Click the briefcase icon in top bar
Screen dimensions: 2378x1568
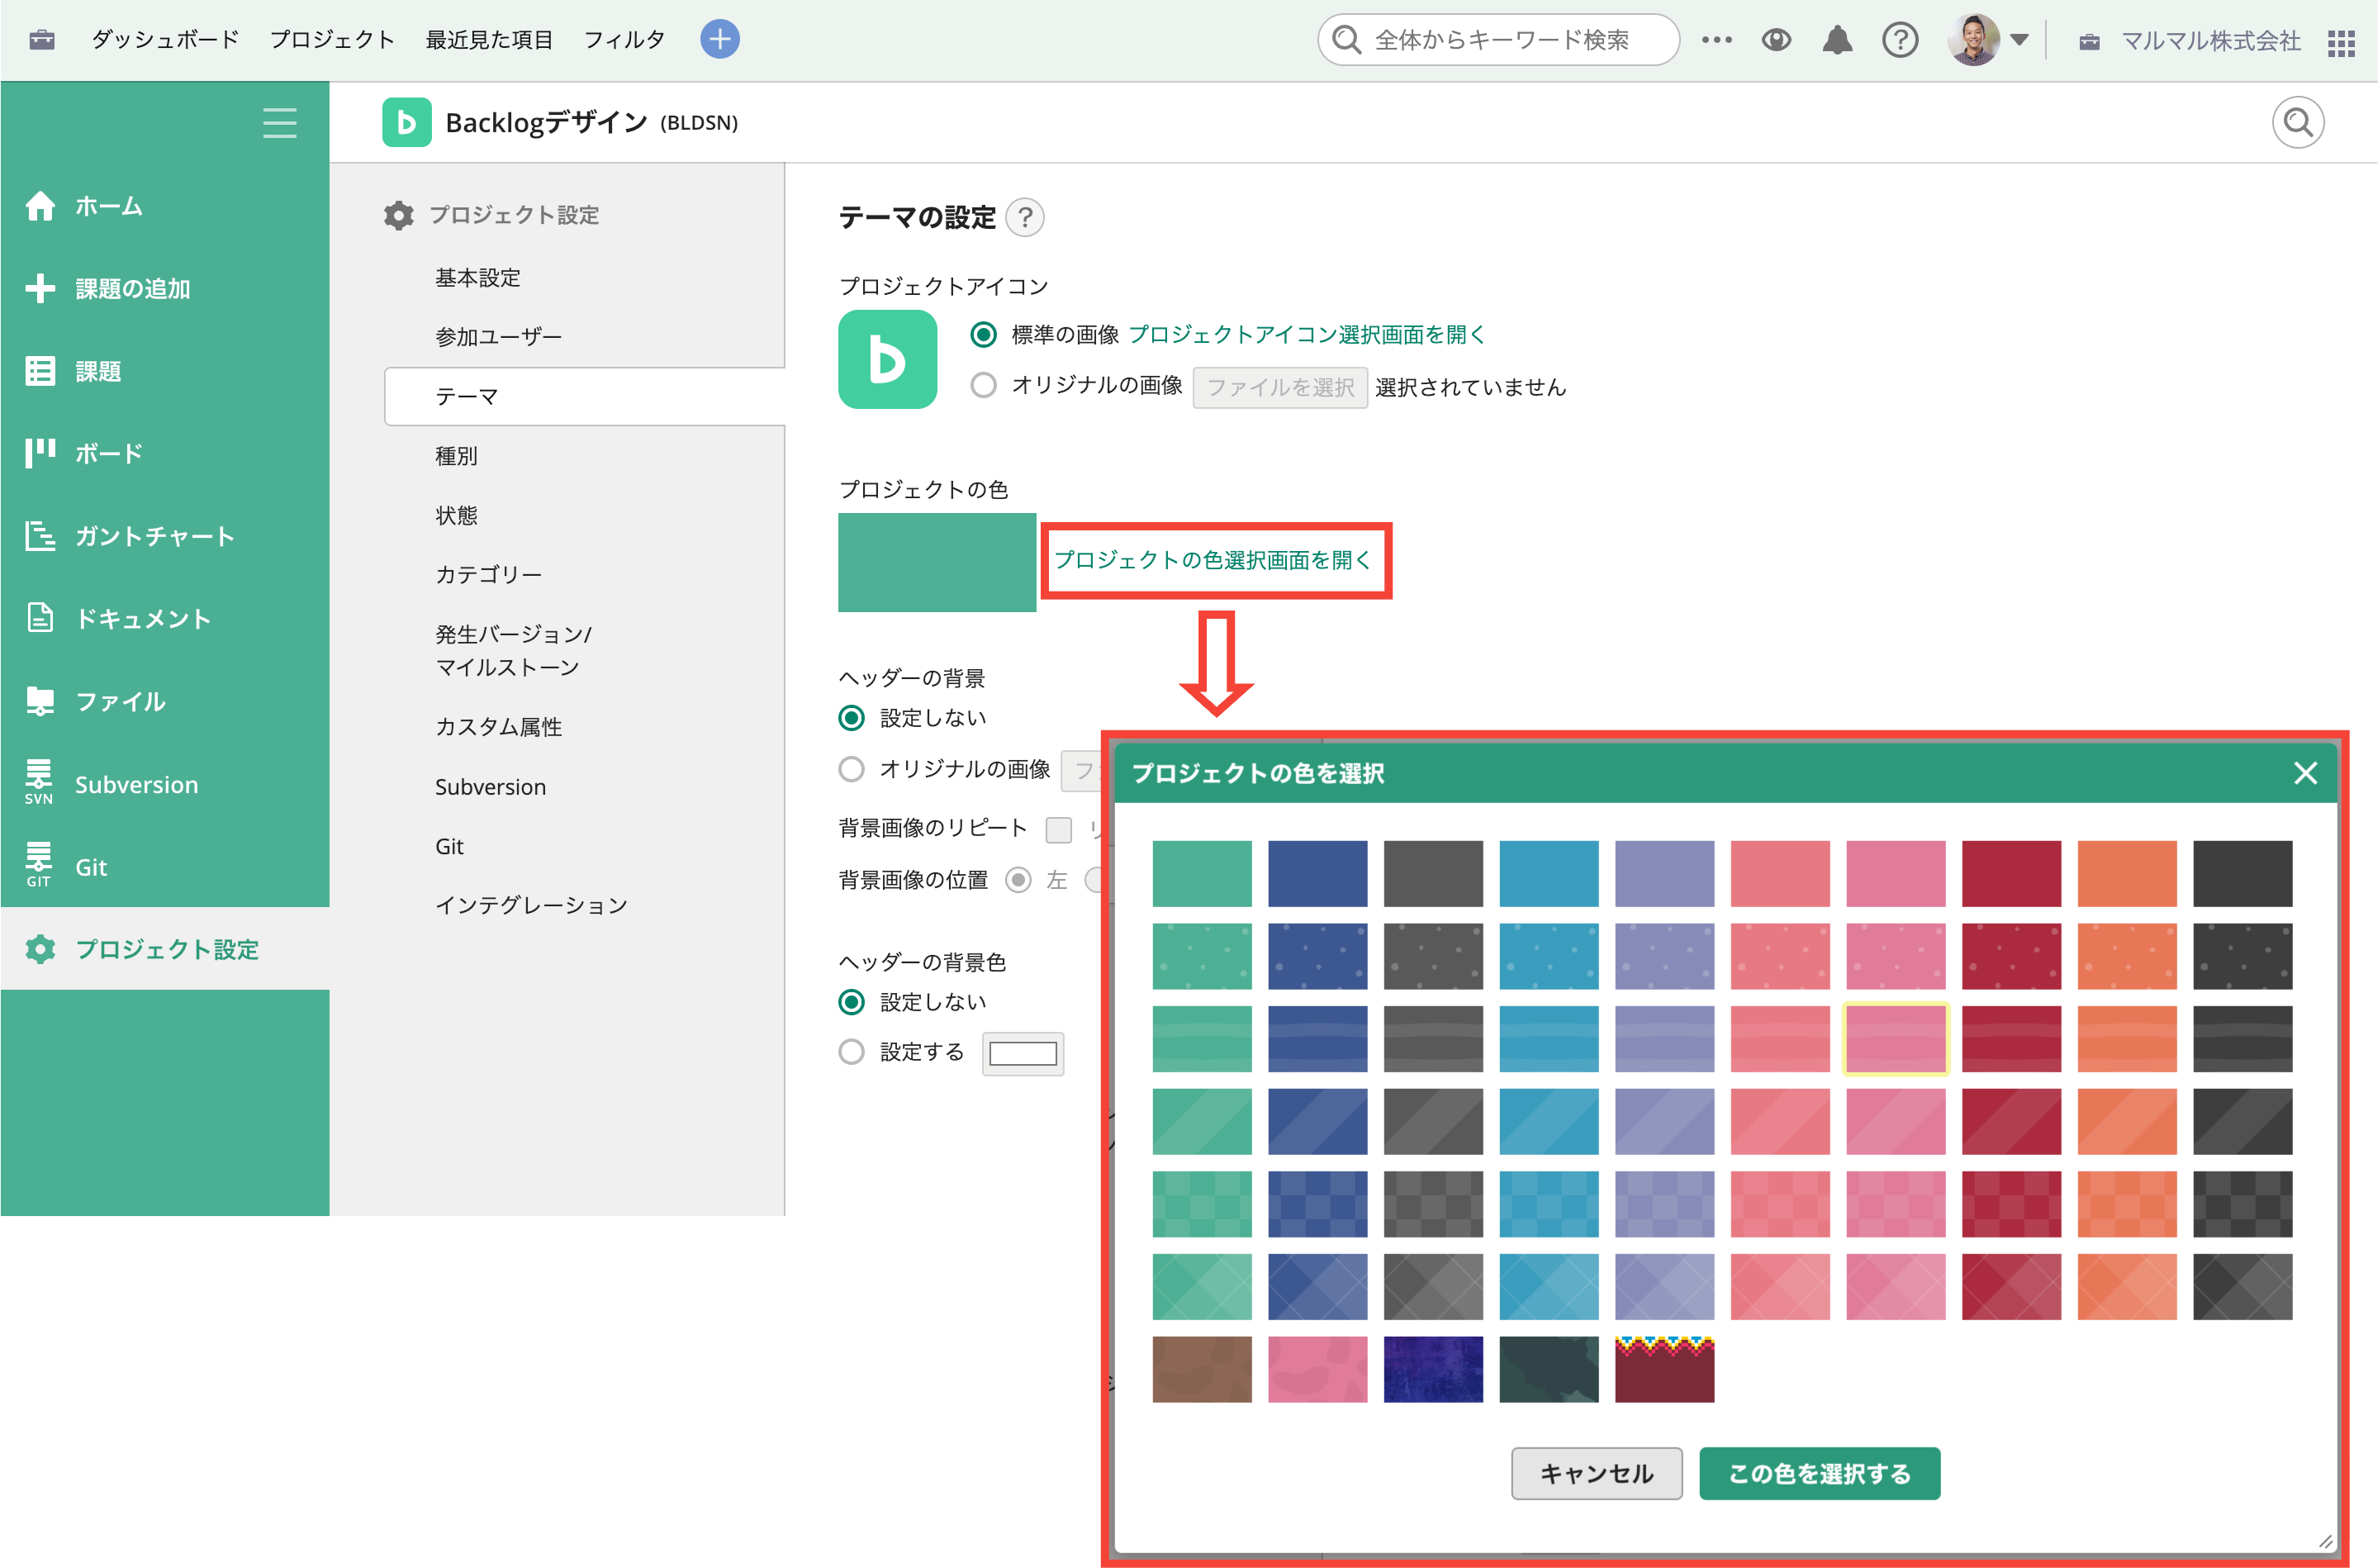42,40
